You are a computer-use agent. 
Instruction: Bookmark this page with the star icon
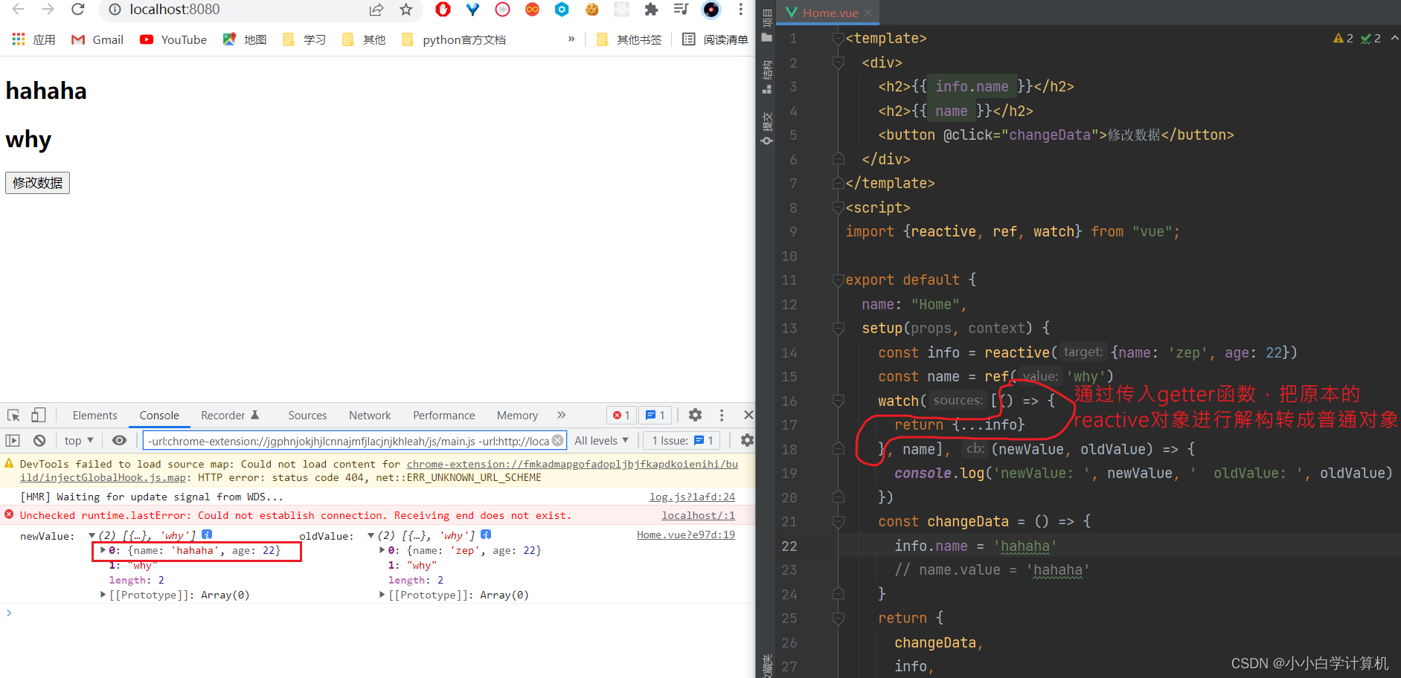click(405, 10)
